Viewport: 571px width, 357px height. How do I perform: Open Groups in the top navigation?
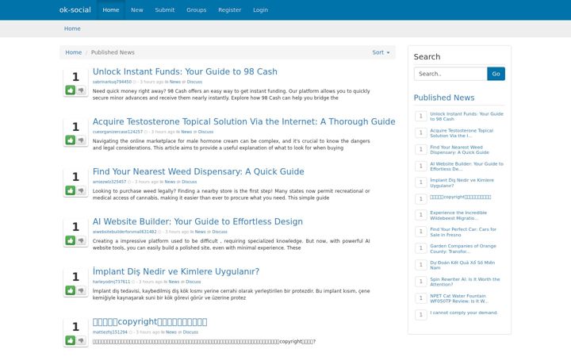197,10
